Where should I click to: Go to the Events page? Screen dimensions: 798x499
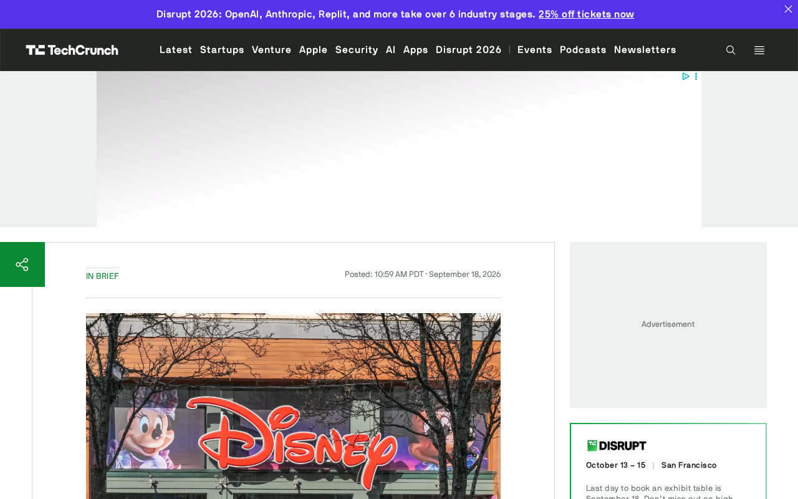pos(535,49)
